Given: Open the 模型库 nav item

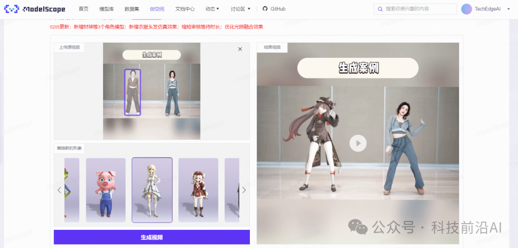Looking at the screenshot, I should pos(106,9).
